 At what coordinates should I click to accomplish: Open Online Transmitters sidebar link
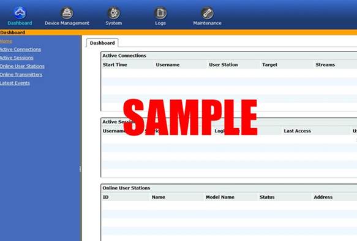(x=21, y=75)
